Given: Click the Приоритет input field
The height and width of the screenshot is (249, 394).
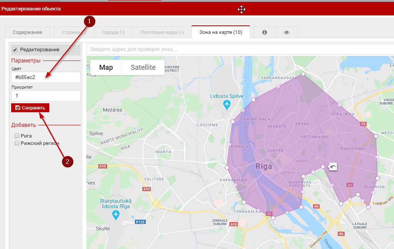Looking at the screenshot, I should (x=45, y=96).
